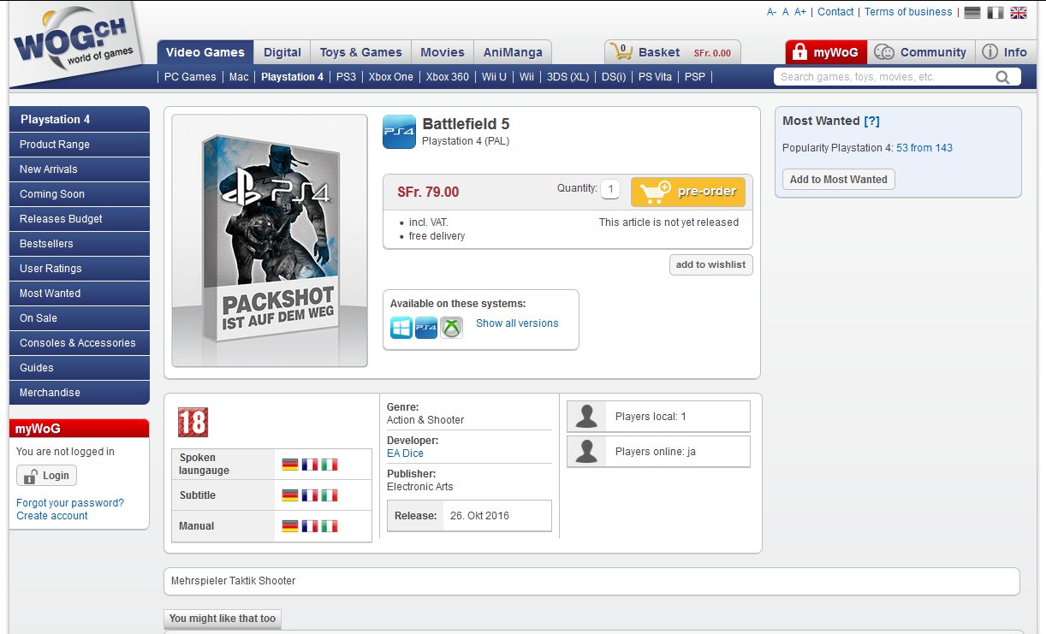Decrease font size with A- control
This screenshot has width=1046, height=634.
click(x=771, y=12)
